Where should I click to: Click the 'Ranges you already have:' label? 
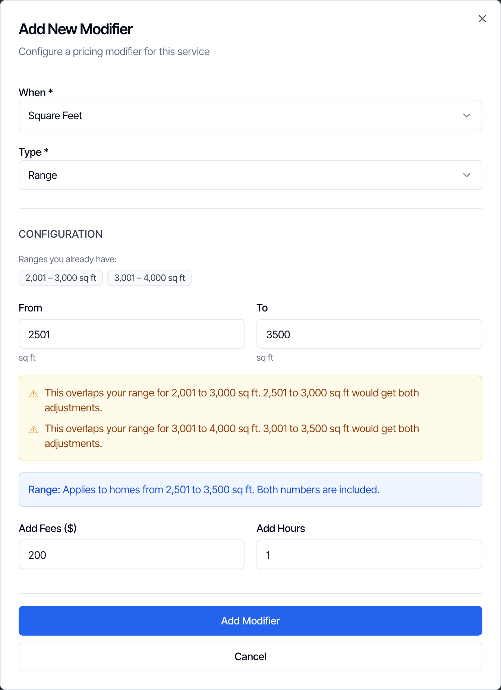67,259
